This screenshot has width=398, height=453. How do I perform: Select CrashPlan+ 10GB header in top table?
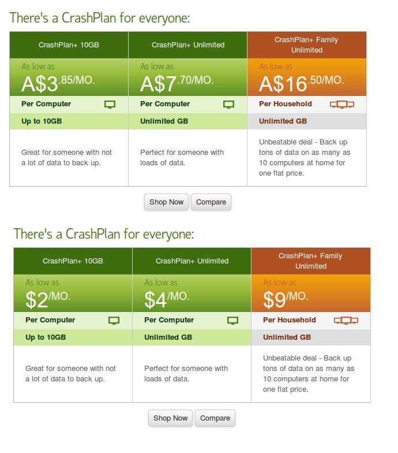69,45
